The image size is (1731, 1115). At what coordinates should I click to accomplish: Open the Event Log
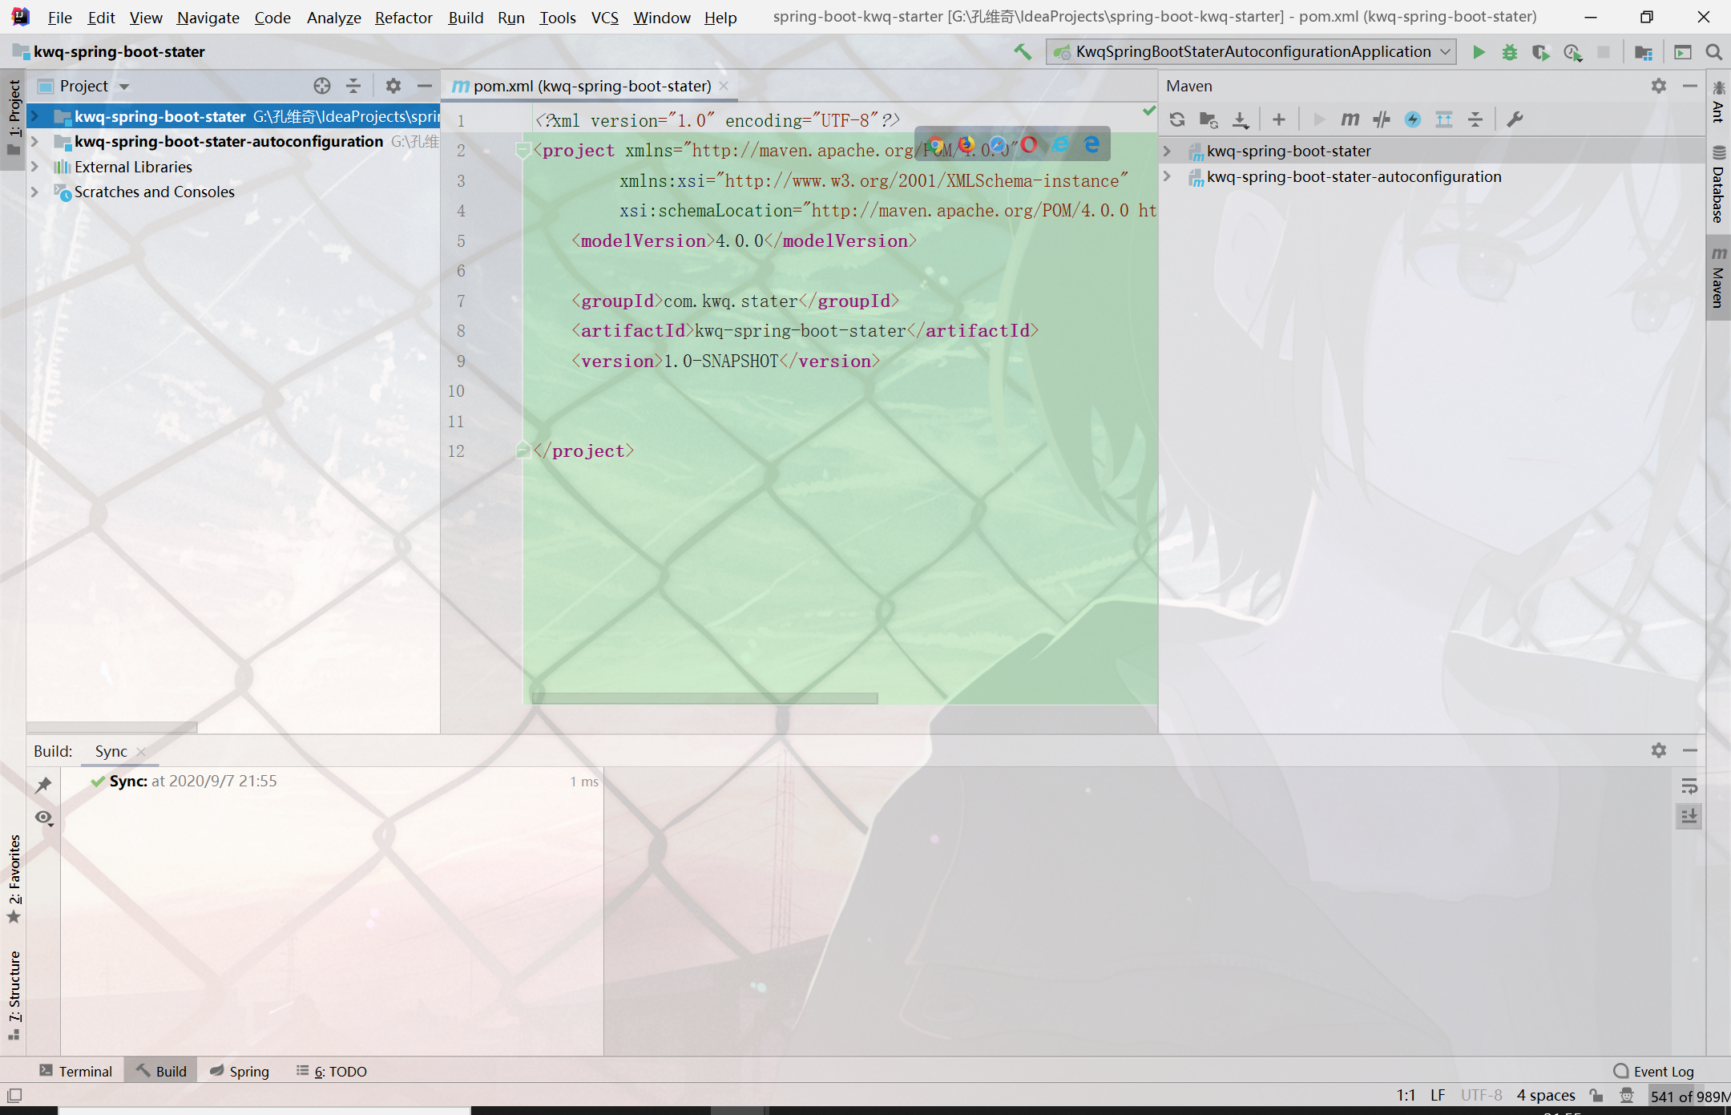(1654, 1071)
